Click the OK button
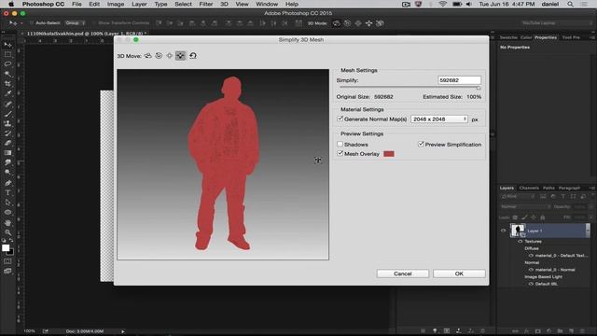Screen dimensions: 597x336 click(459, 273)
